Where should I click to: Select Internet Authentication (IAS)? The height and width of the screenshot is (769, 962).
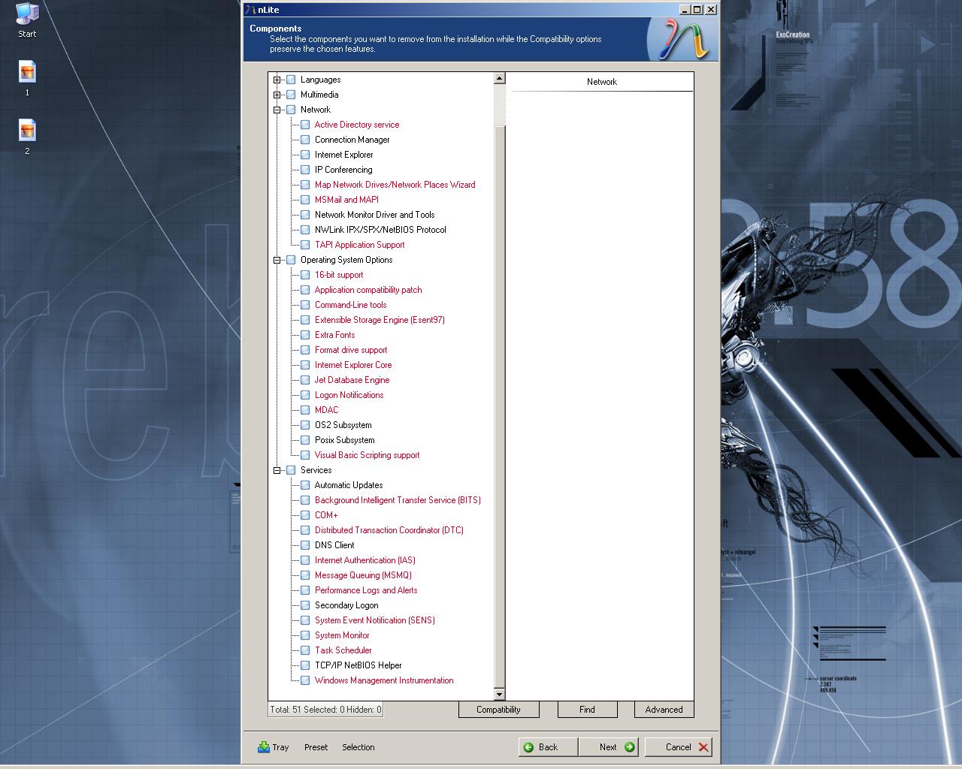click(365, 560)
